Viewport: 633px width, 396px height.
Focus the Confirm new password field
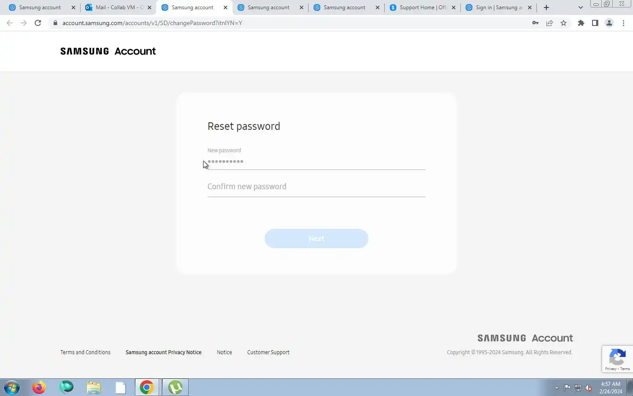pos(316,187)
